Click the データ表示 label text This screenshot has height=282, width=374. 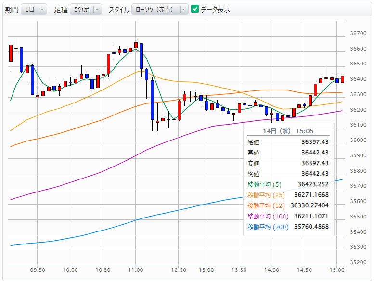click(x=215, y=10)
